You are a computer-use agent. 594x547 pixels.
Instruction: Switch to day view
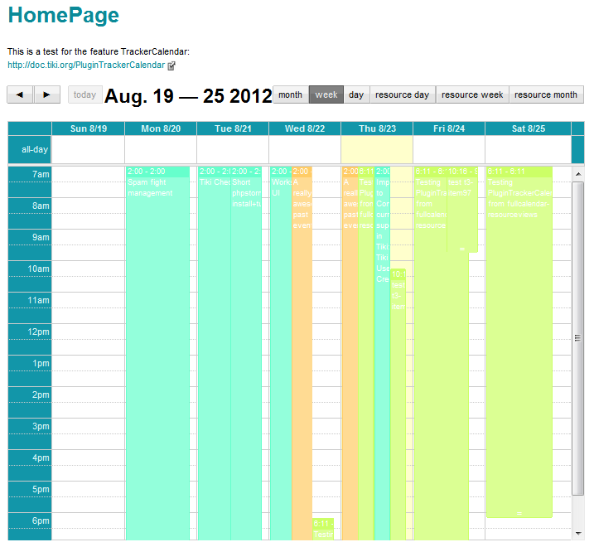pos(356,94)
